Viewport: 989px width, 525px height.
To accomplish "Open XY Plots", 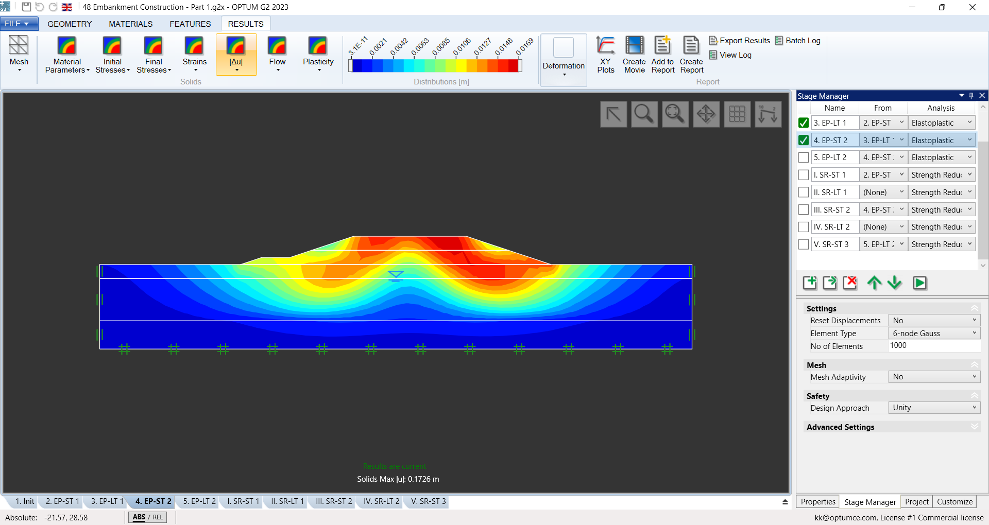I will point(606,55).
